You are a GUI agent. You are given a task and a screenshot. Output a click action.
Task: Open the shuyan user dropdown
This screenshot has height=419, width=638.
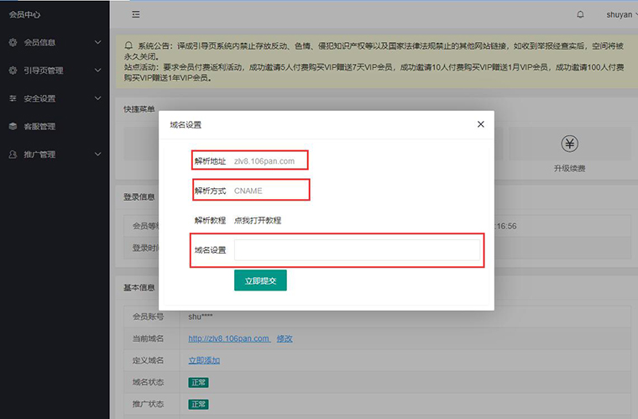620,14
